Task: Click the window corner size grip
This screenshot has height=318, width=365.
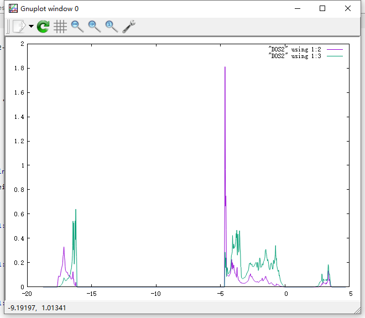Action: click(x=357, y=310)
